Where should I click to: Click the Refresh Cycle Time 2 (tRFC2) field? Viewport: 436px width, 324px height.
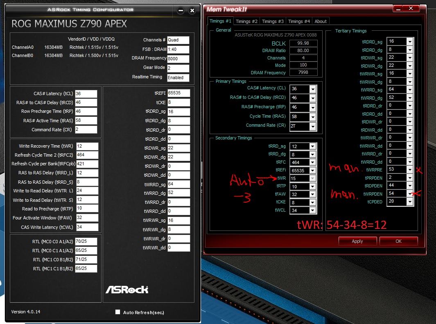pos(87,155)
